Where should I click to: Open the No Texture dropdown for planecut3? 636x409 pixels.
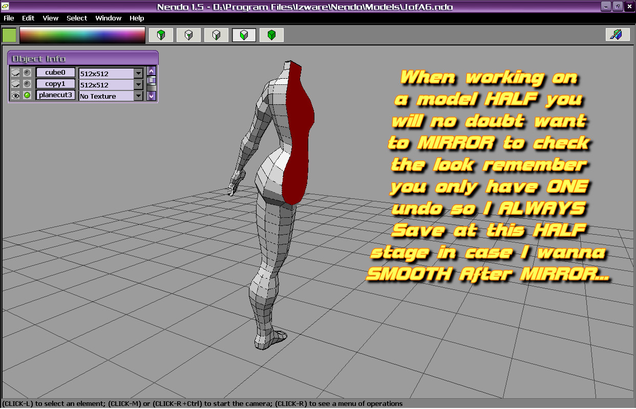[x=138, y=96]
